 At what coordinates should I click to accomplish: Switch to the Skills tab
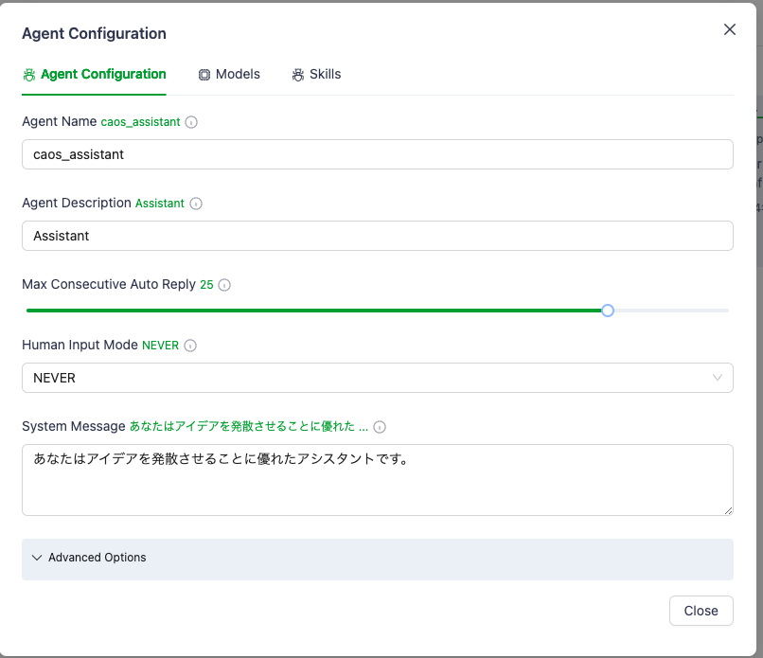(317, 75)
